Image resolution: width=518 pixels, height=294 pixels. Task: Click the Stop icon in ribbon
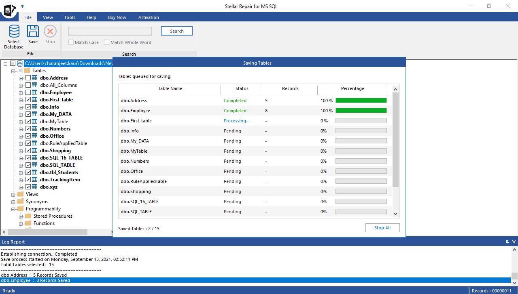click(x=50, y=31)
